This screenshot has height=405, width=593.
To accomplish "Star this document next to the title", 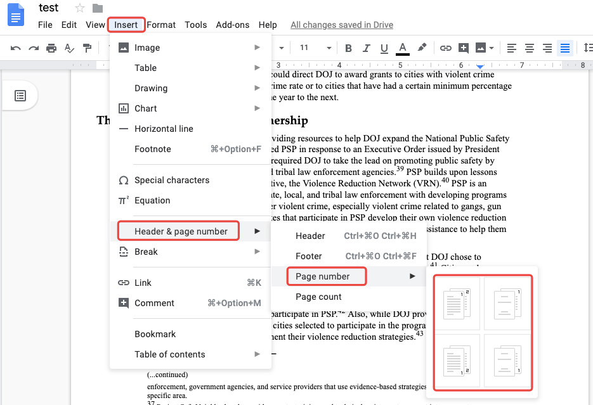I will tap(80, 8).
